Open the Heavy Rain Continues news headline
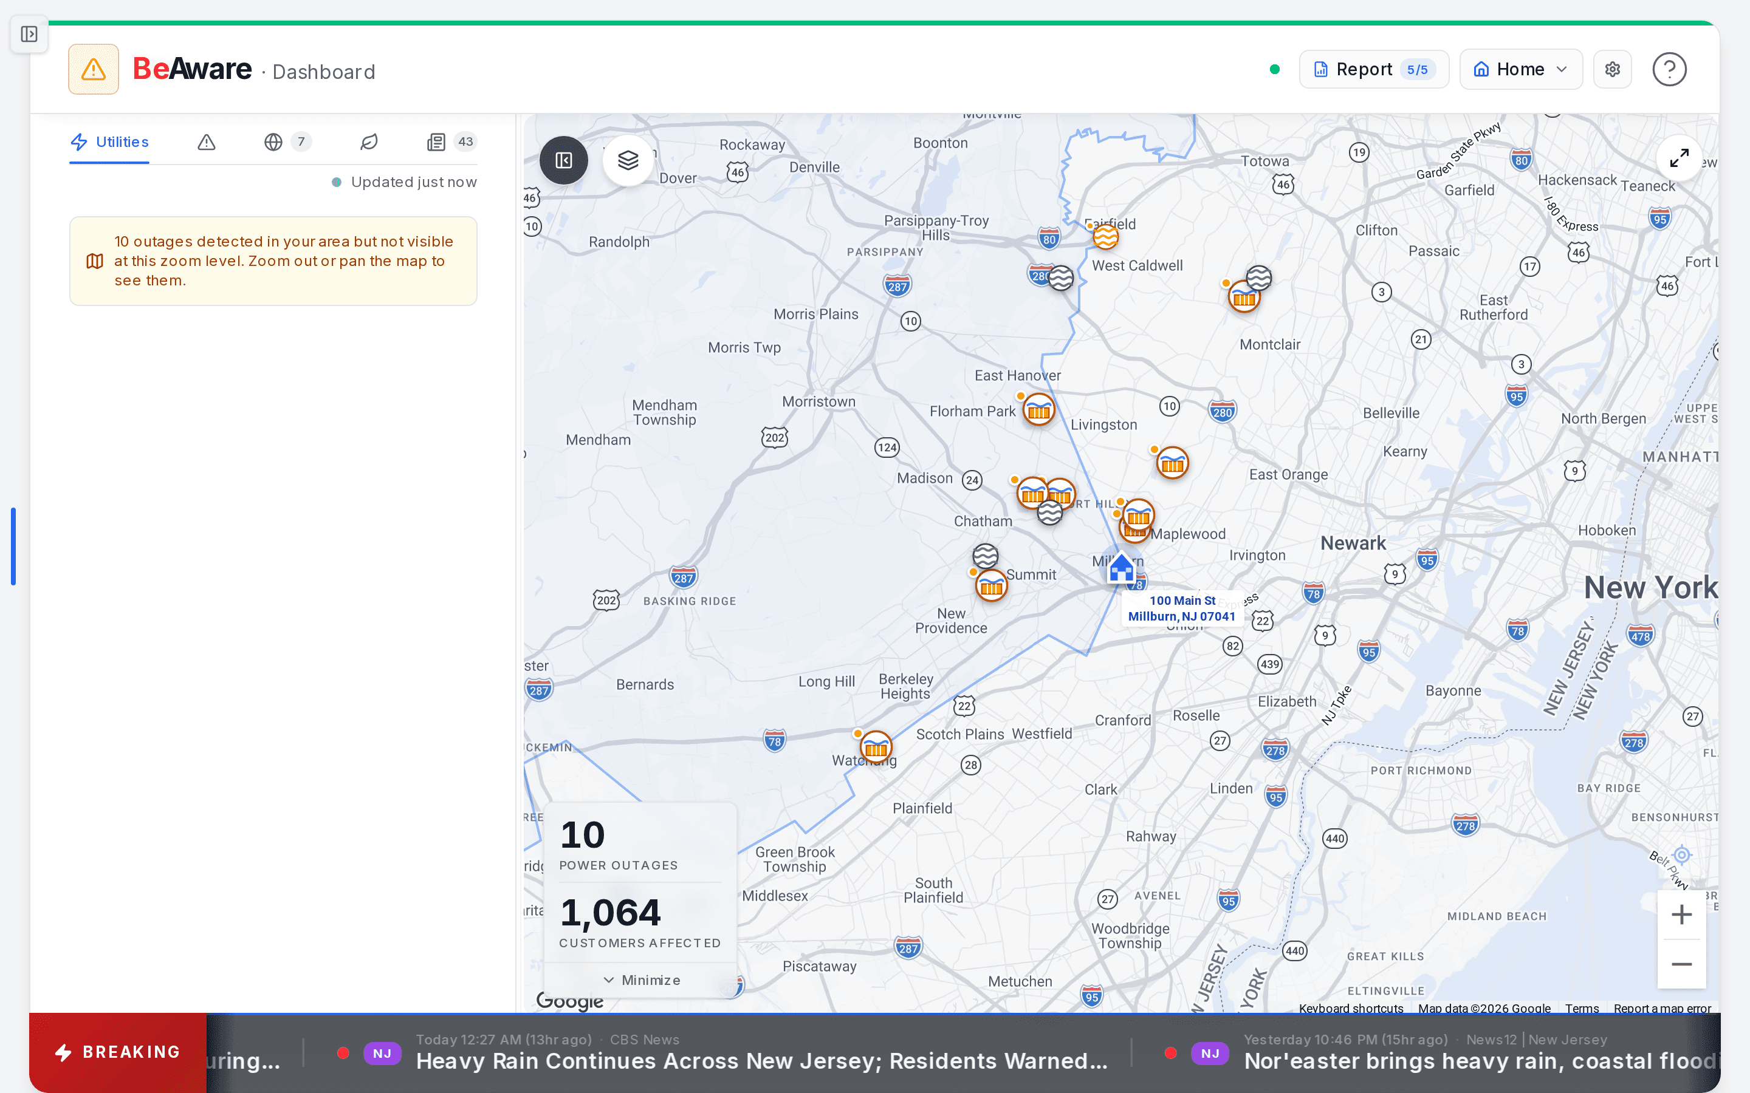Image resolution: width=1750 pixels, height=1093 pixels. [761, 1060]
